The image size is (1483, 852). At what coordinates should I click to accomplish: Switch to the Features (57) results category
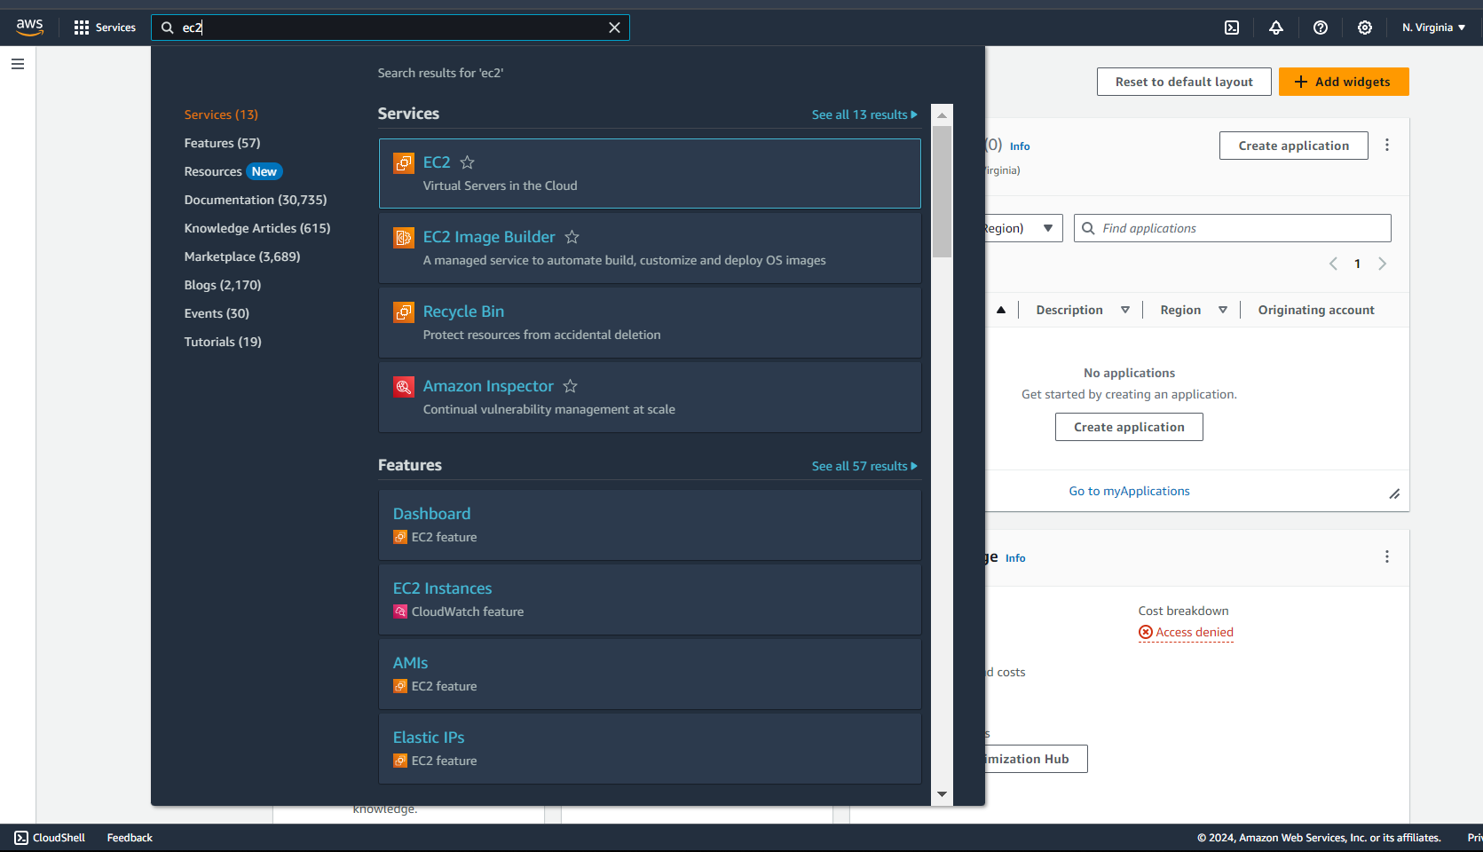point(222,142)
